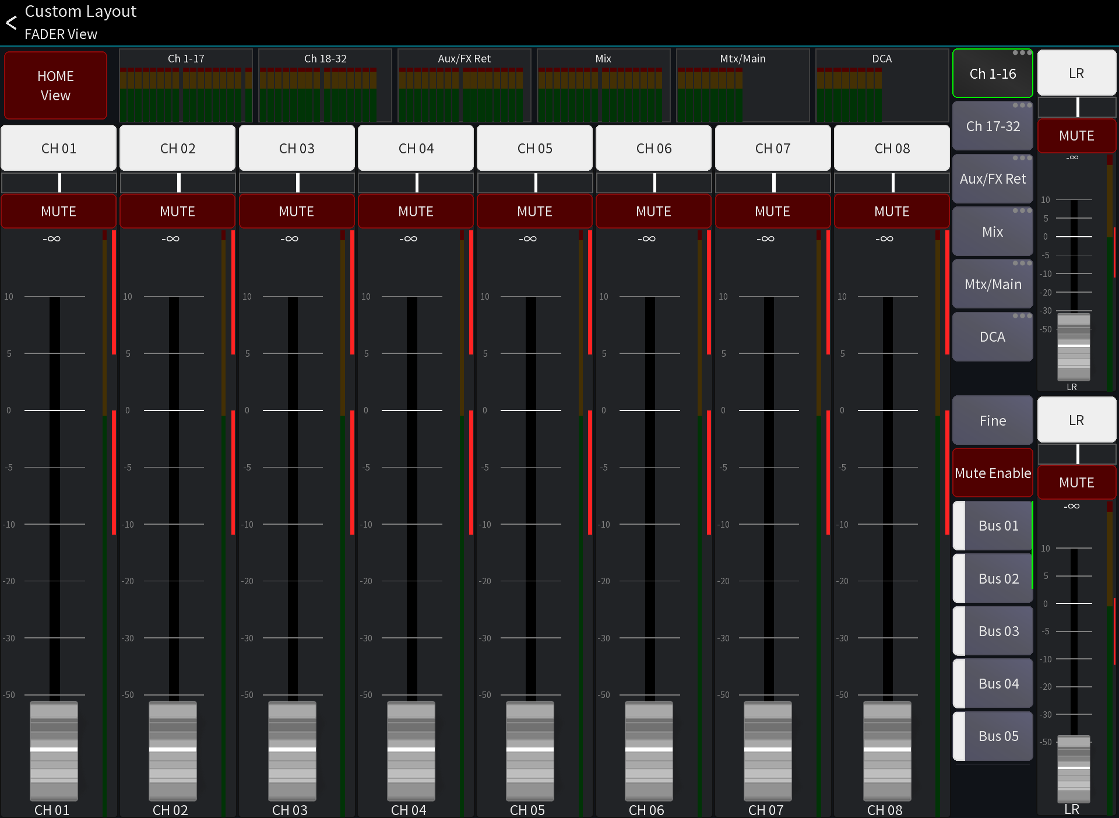Mute the lower LR master

(1076, 482)
